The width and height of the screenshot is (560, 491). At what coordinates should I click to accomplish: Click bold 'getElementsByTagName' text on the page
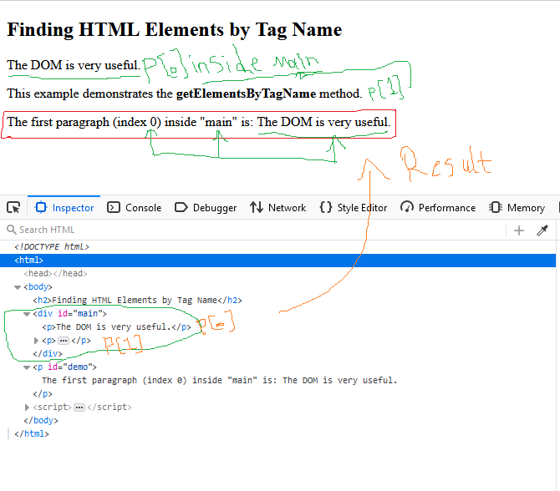pos(246,94)
